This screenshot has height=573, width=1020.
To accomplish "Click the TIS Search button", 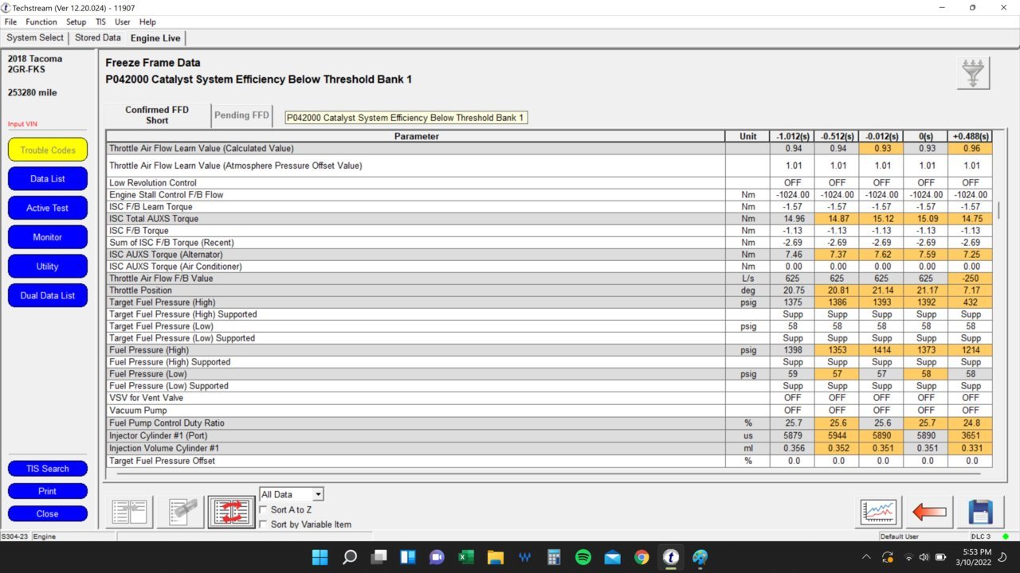I will (48, 469).
